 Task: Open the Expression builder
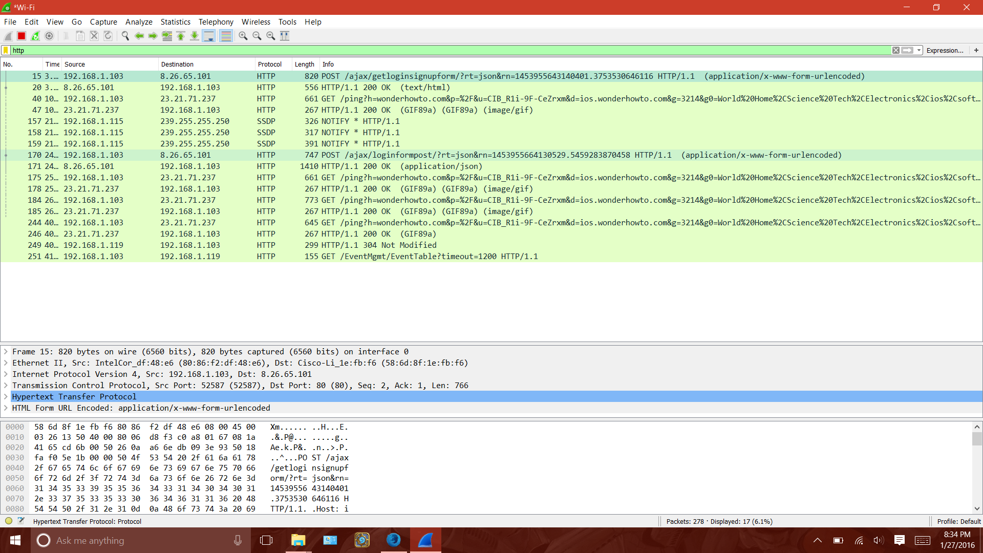945,50
